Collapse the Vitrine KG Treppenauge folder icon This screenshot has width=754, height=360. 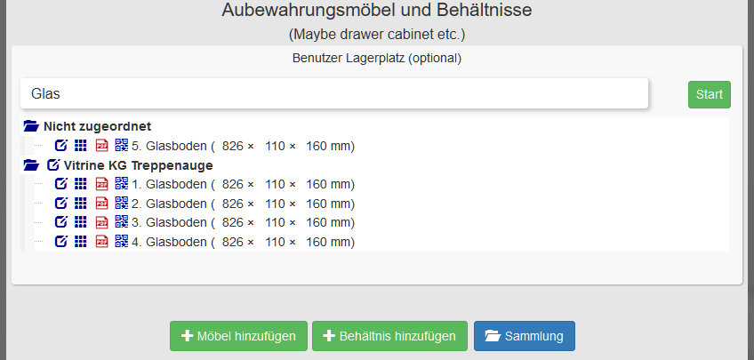click(x=31, y=165)
